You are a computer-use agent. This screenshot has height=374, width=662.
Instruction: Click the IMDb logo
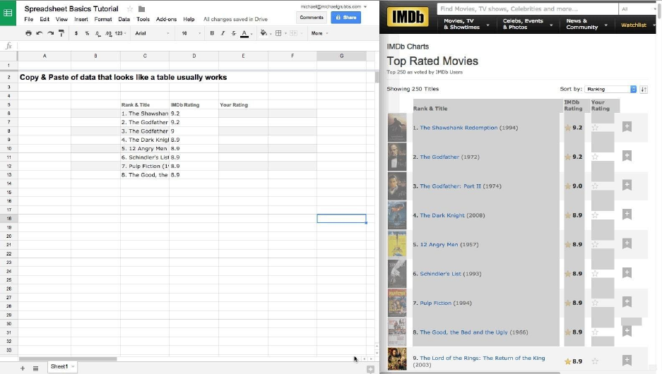[408, 17]
